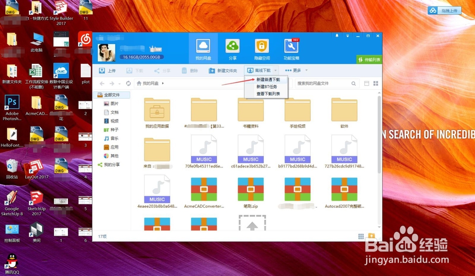The image size is (475, 276).
Task: Open the title bar dropdown menu icon
Action: [348, 36]
